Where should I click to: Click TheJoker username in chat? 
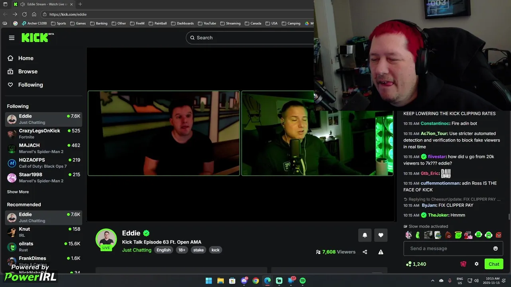tap(438, 215)
